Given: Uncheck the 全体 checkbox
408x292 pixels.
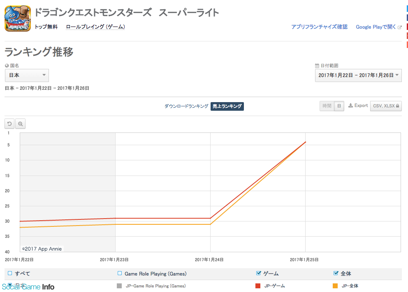Looking at the screenshot, I should (x=336, y=273).
